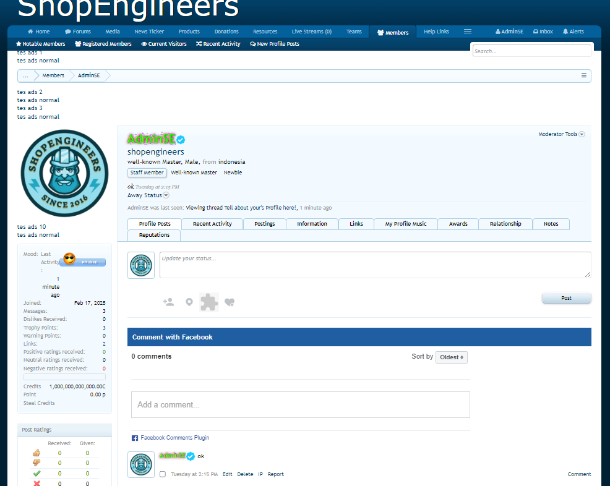The height and width of the screenshot is (486, 610).
Task: Open the Postings tab
Action: click(x=265, y=224)
